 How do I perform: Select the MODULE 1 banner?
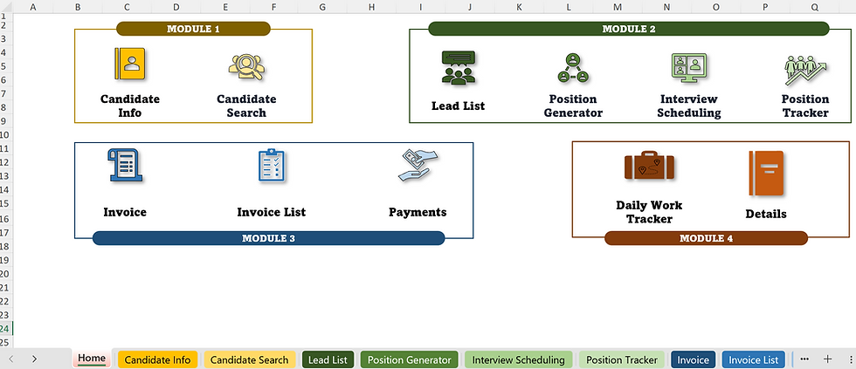coord(193,29)
